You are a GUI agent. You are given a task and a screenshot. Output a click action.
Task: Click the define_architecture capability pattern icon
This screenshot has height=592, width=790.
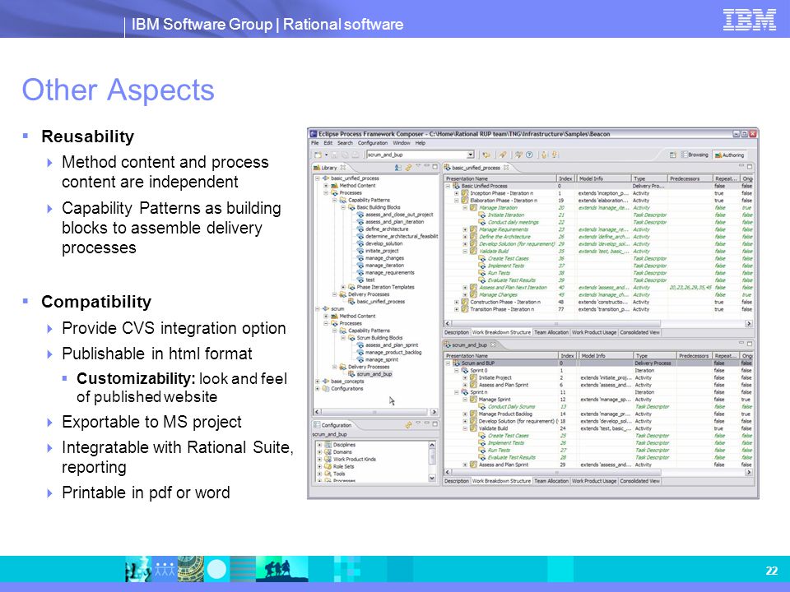(360, 229)
